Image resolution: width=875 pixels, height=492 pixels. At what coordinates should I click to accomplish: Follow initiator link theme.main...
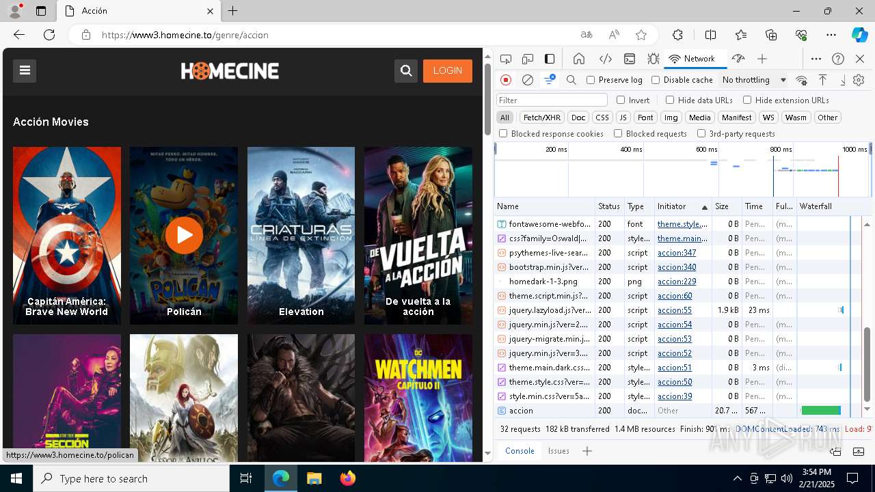(x=682, y=238)
